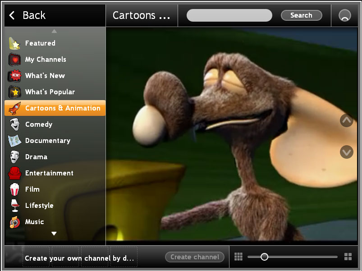Click the What's New burst icon

pos(14,75)
